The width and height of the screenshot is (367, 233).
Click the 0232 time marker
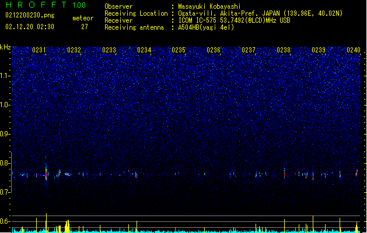(x=74, y=50)
